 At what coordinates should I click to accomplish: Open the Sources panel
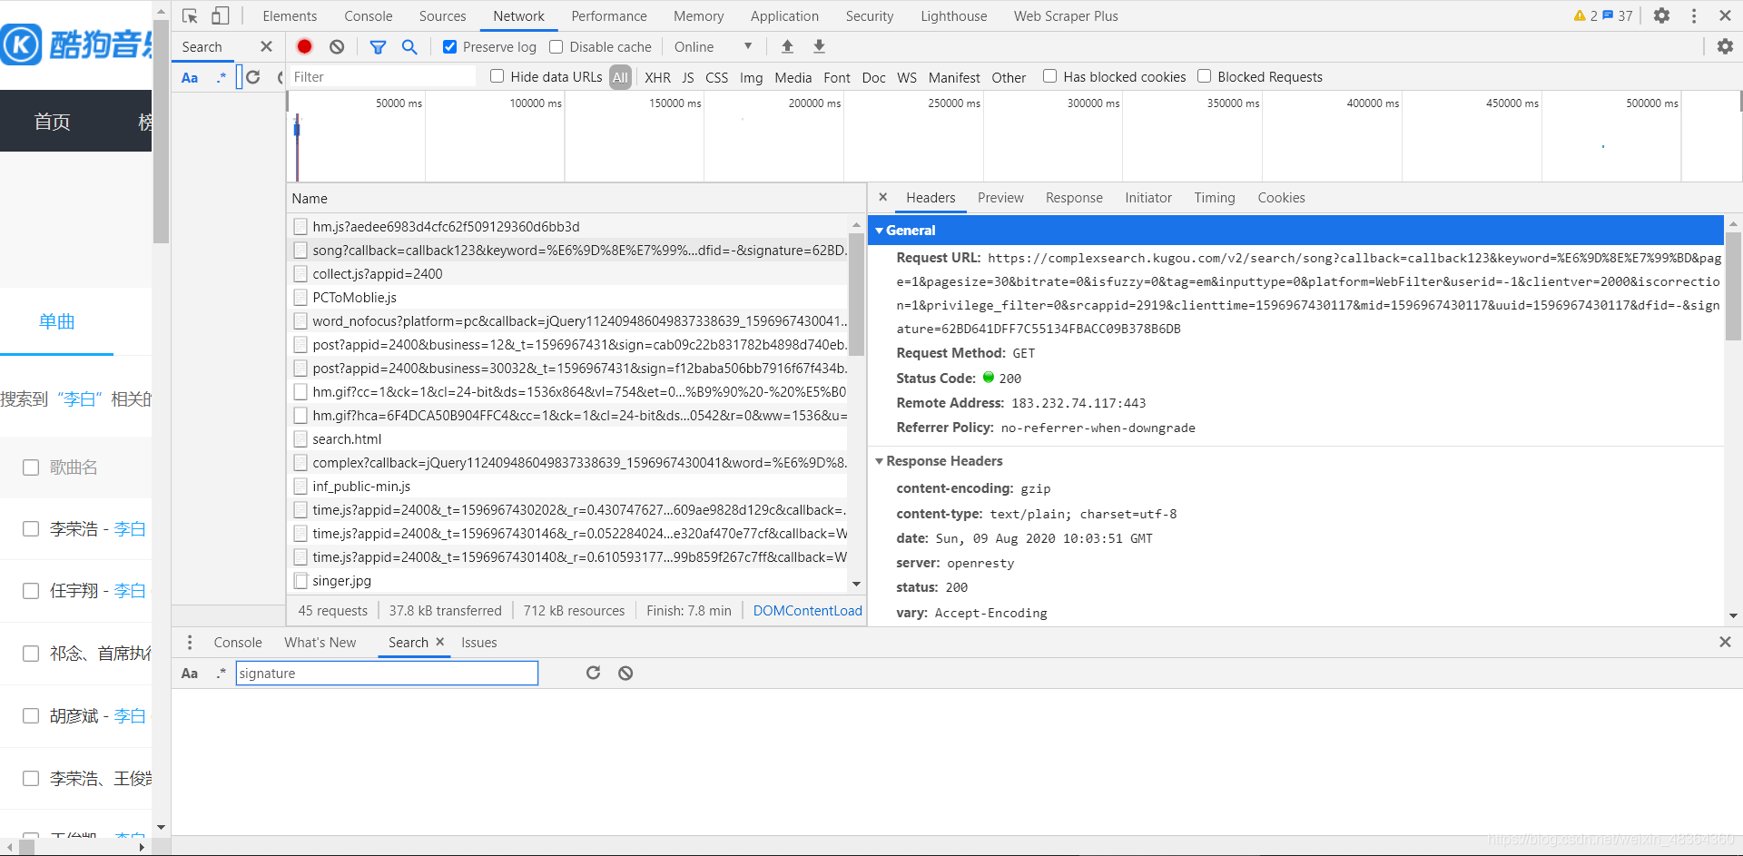click(x=442, y=16)
